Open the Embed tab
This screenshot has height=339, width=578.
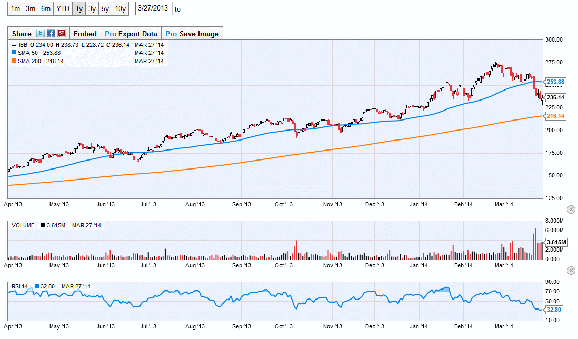[x=85, y=34]
